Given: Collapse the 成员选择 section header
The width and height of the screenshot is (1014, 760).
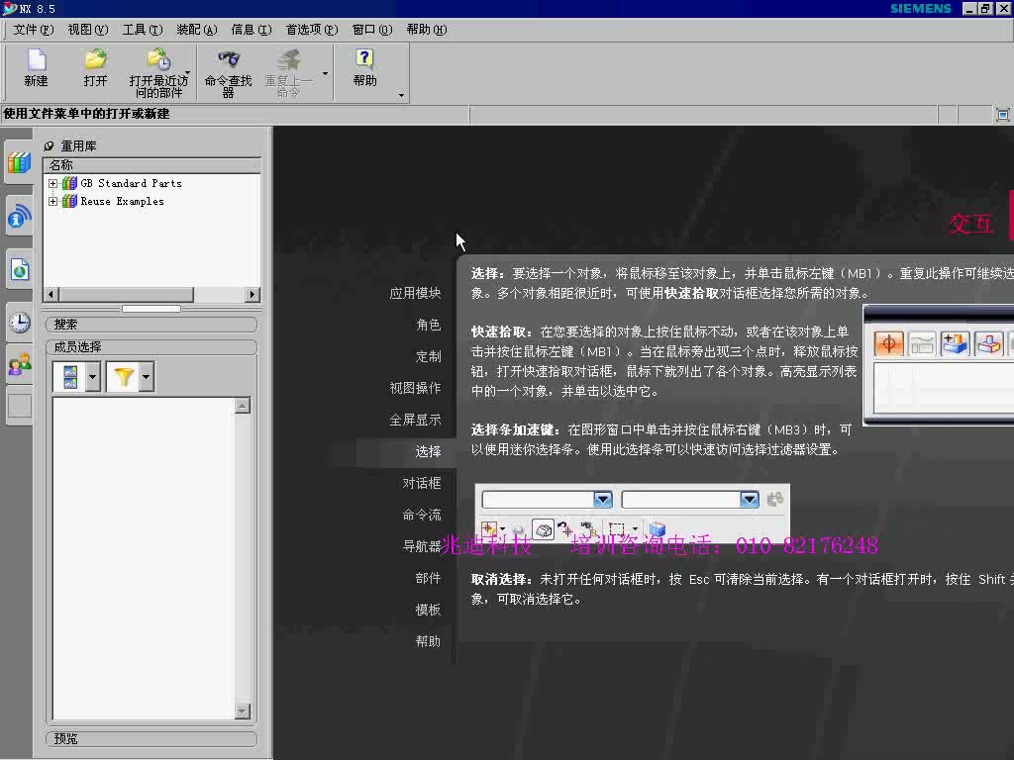Looking at the screenshot, I should click(x=152, y=347).
